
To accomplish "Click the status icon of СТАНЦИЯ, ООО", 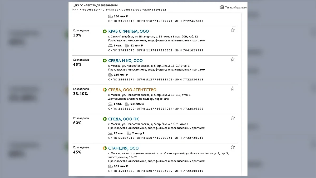I will tap(105, 148).
